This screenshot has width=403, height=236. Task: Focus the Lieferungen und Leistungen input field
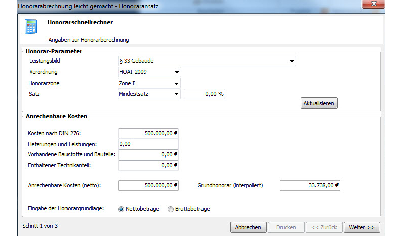(x=148, y=144)
